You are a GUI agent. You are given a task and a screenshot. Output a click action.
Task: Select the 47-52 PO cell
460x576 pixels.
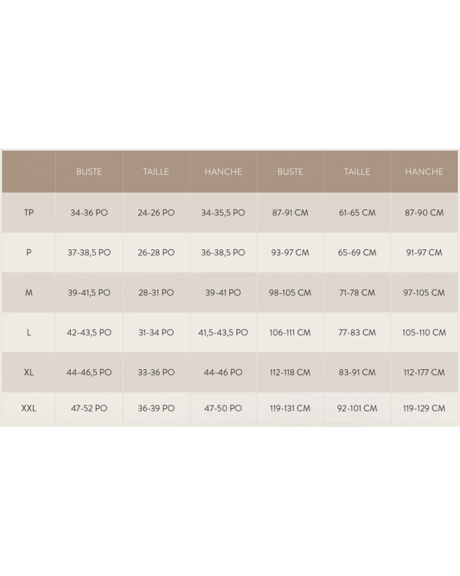(89, 408)
